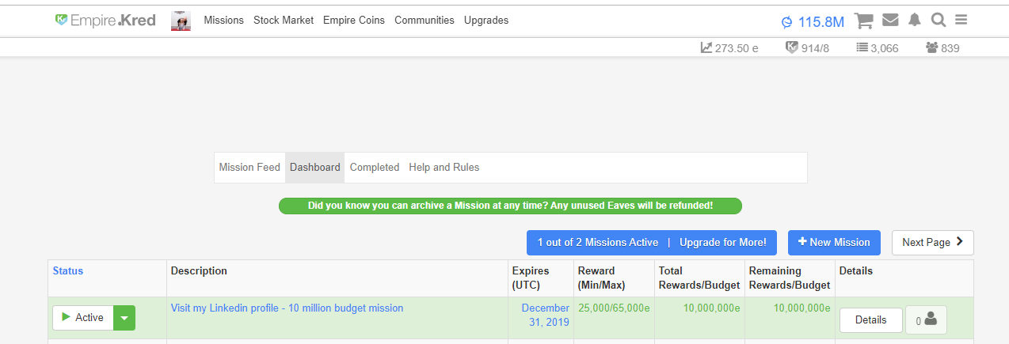Screen dimensions: 1009x344
Task: Click the Active status button
Action: [83, 318]
